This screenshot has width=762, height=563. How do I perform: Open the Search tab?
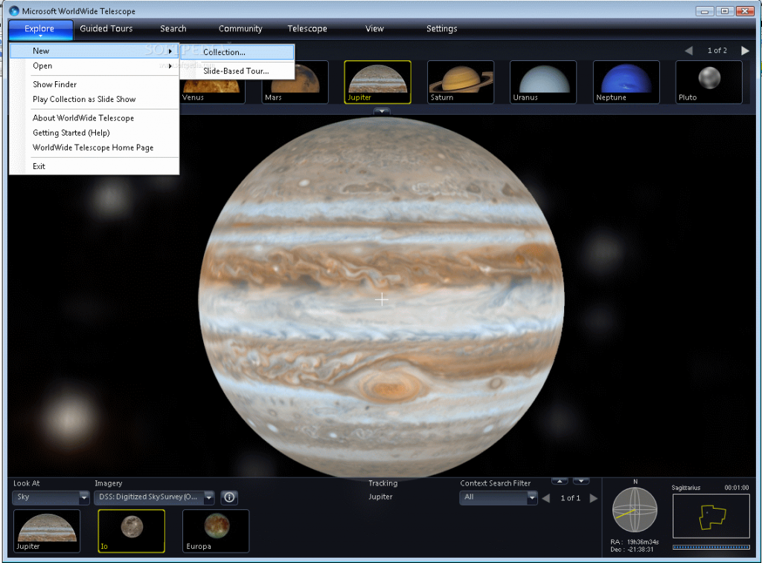point(173,29)
